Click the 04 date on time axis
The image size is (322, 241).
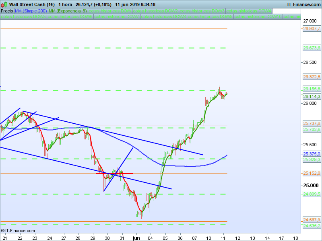tap(150, 238)
